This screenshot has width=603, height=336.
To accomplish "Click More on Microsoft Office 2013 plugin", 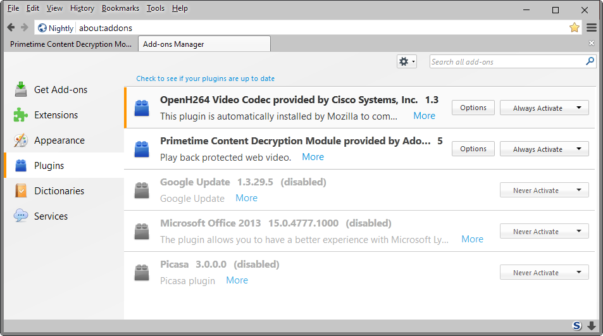I will (472, 239).
